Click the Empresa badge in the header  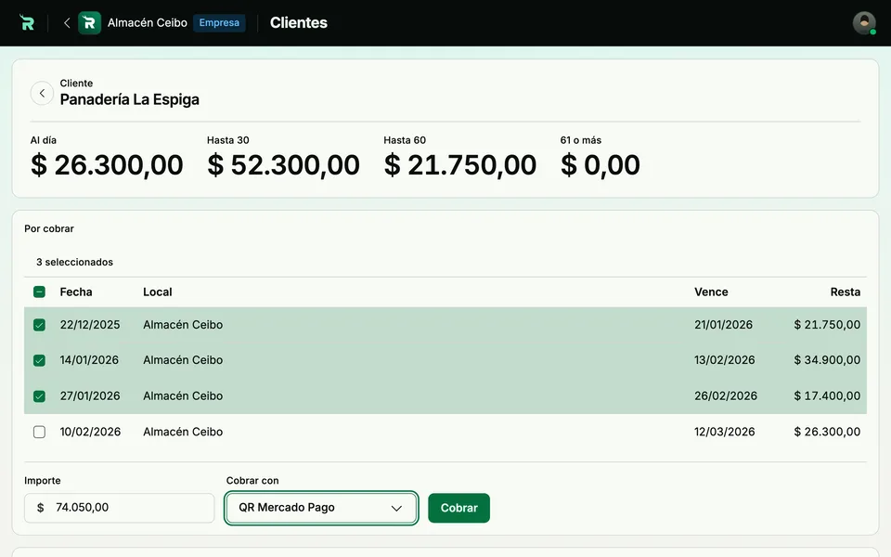coord(219,22)
